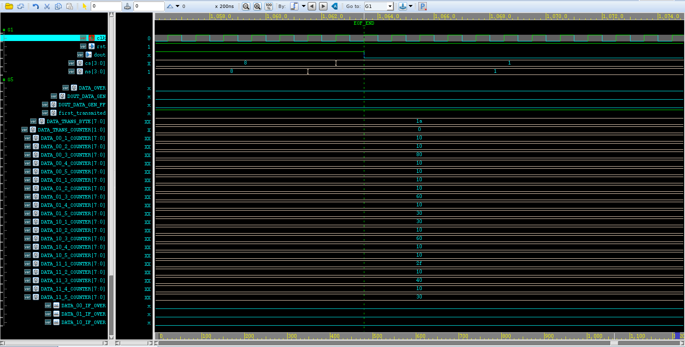Select DATA_00_3_COUNTER[7:0] signal

tap(73, 155)
